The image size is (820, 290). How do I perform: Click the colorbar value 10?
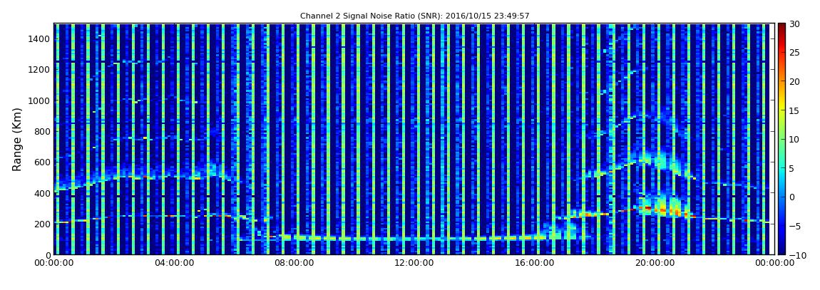coord(794,140)
